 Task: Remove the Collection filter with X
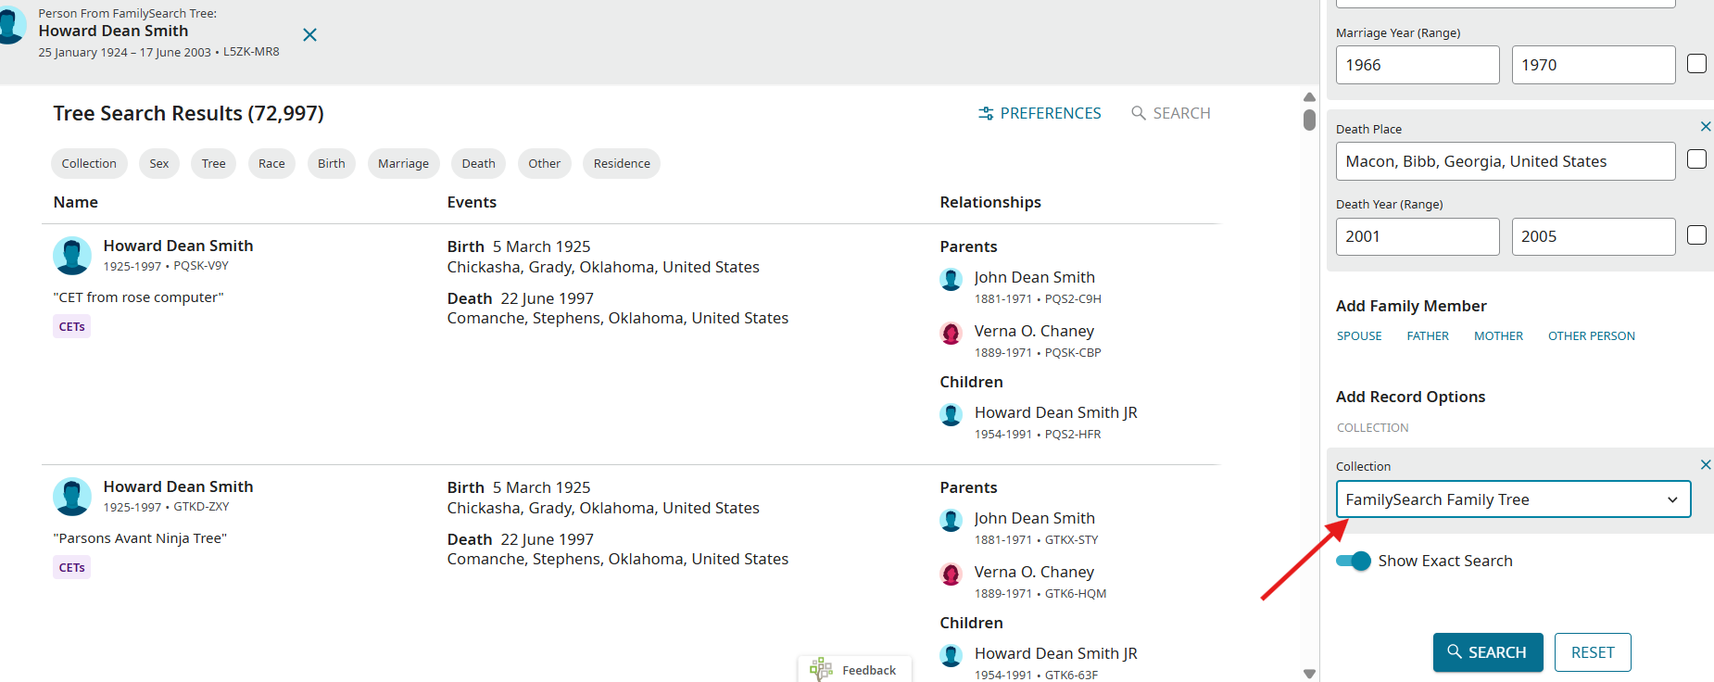click(x=1705, y=465)
